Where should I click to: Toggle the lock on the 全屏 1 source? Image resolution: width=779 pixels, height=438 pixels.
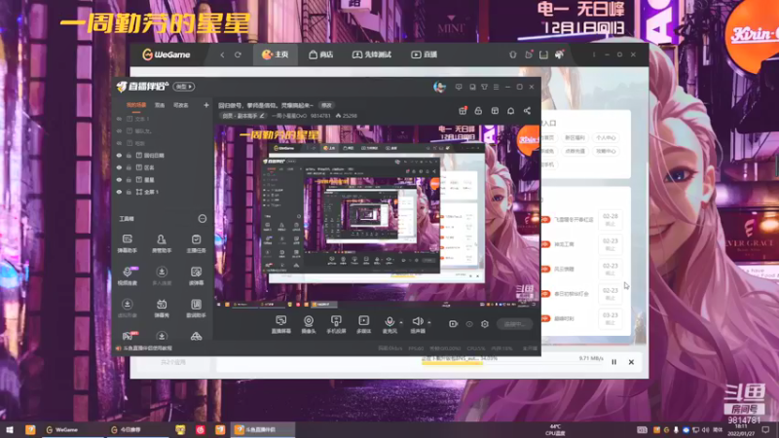pyautogui.click(x=130, y=192)
